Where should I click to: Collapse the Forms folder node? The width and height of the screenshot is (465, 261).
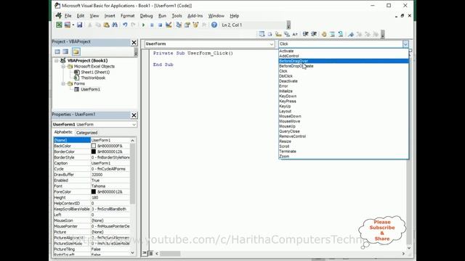pyautogui.click(x=63, y=83)
